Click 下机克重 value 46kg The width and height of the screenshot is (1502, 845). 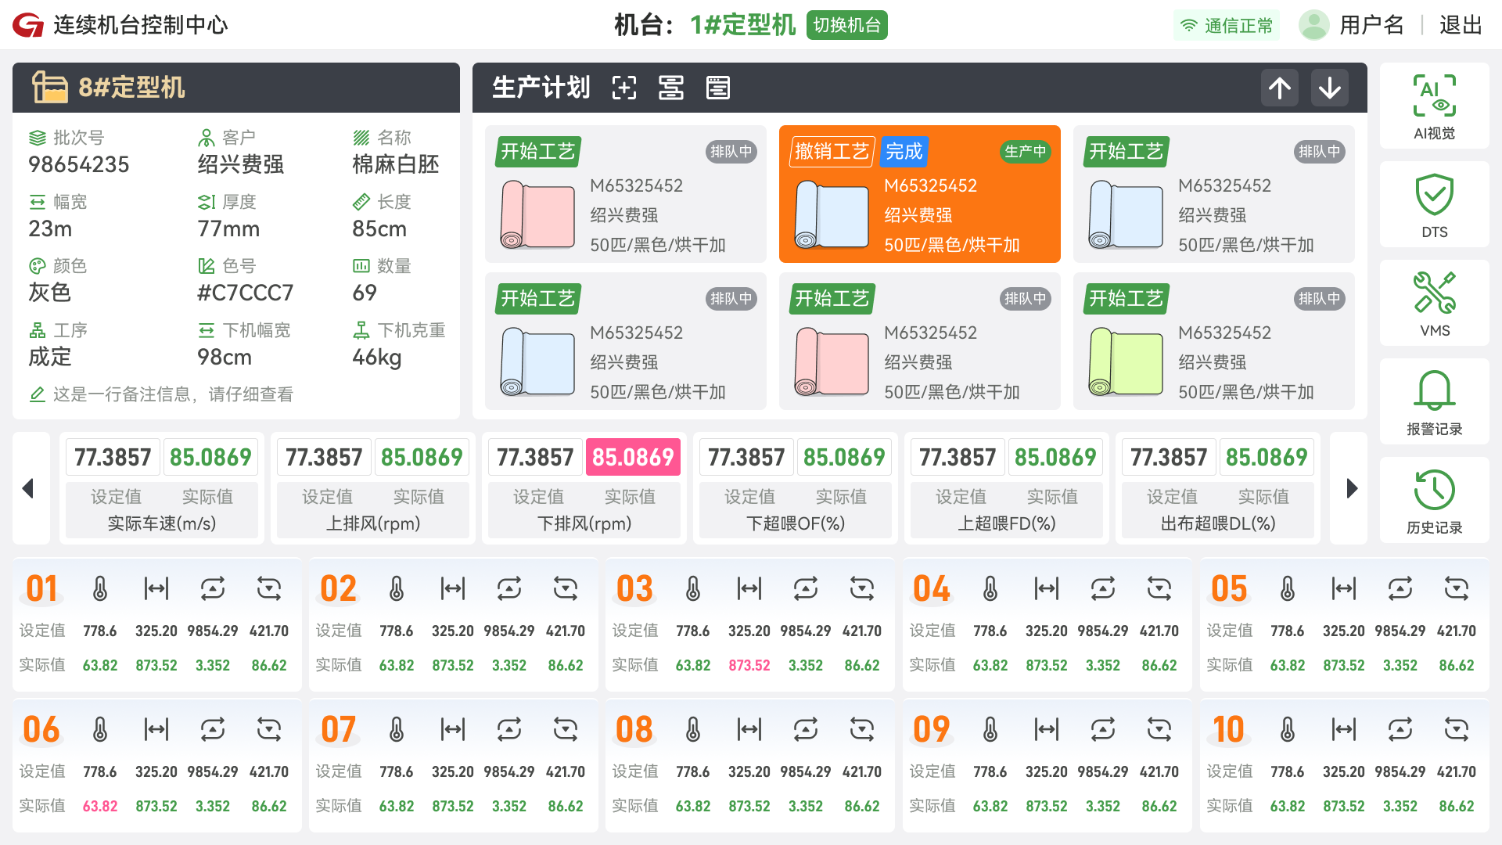point(376,357)
